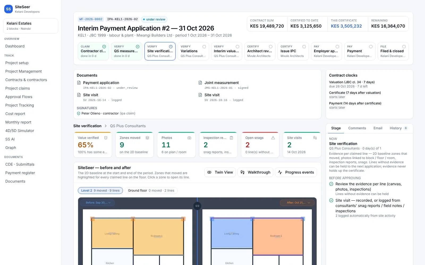This screenshot has width=425, height=265.
Task: Click the shield icon on Value verified card
Action: (106, 138)
